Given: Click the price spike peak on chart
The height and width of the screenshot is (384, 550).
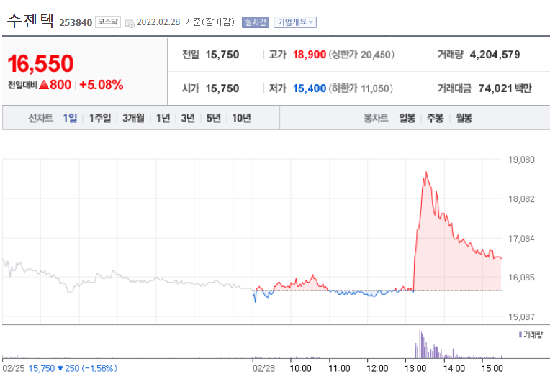Looking at the screenshot, I should (426, 172).
